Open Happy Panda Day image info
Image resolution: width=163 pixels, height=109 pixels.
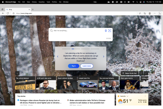(x=130, y=73)
